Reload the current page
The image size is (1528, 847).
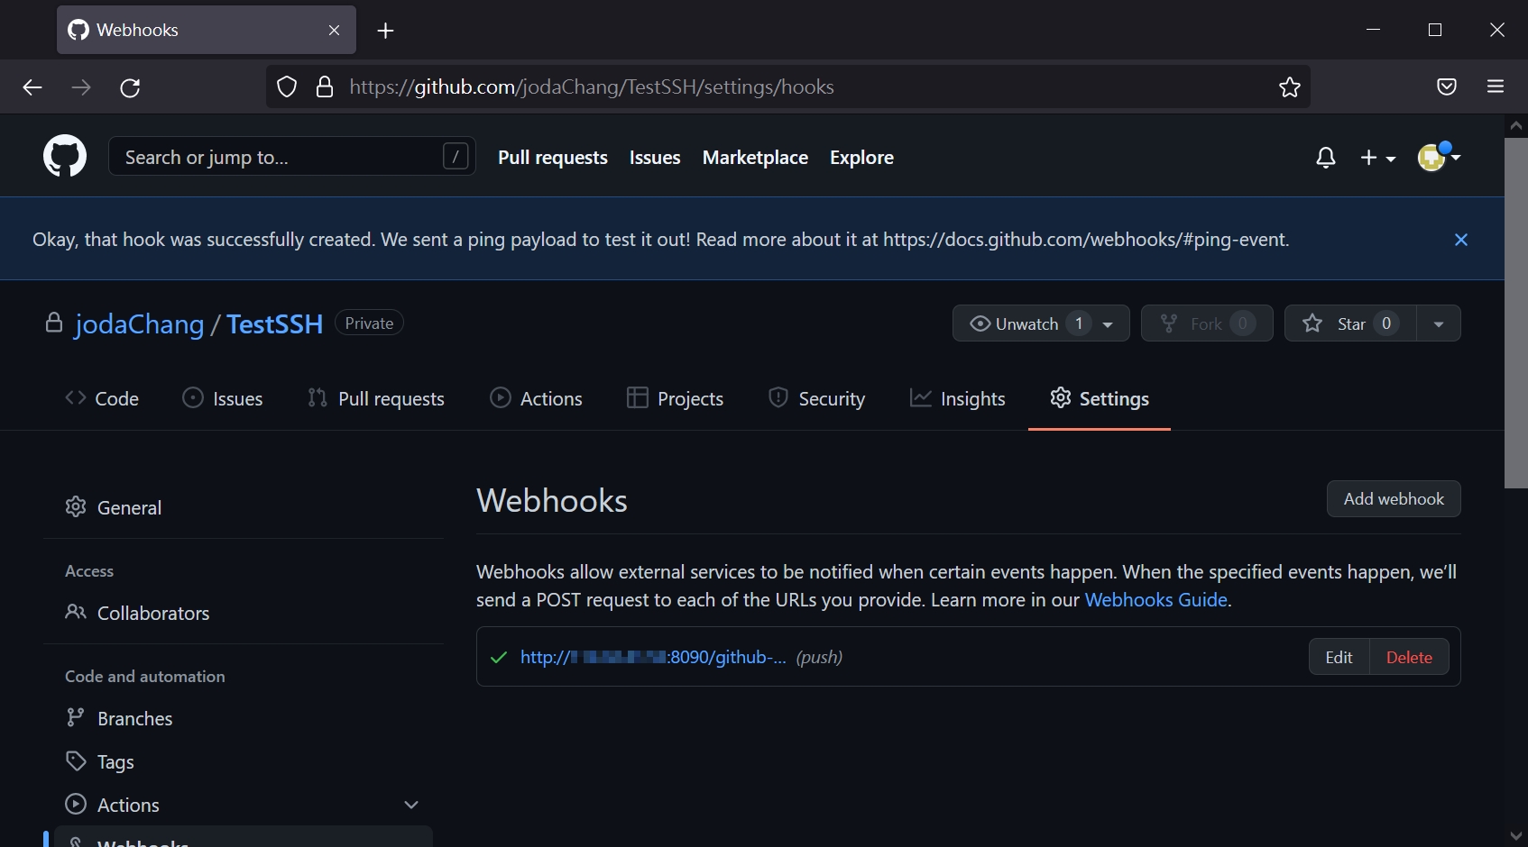(x=130, y=87)
